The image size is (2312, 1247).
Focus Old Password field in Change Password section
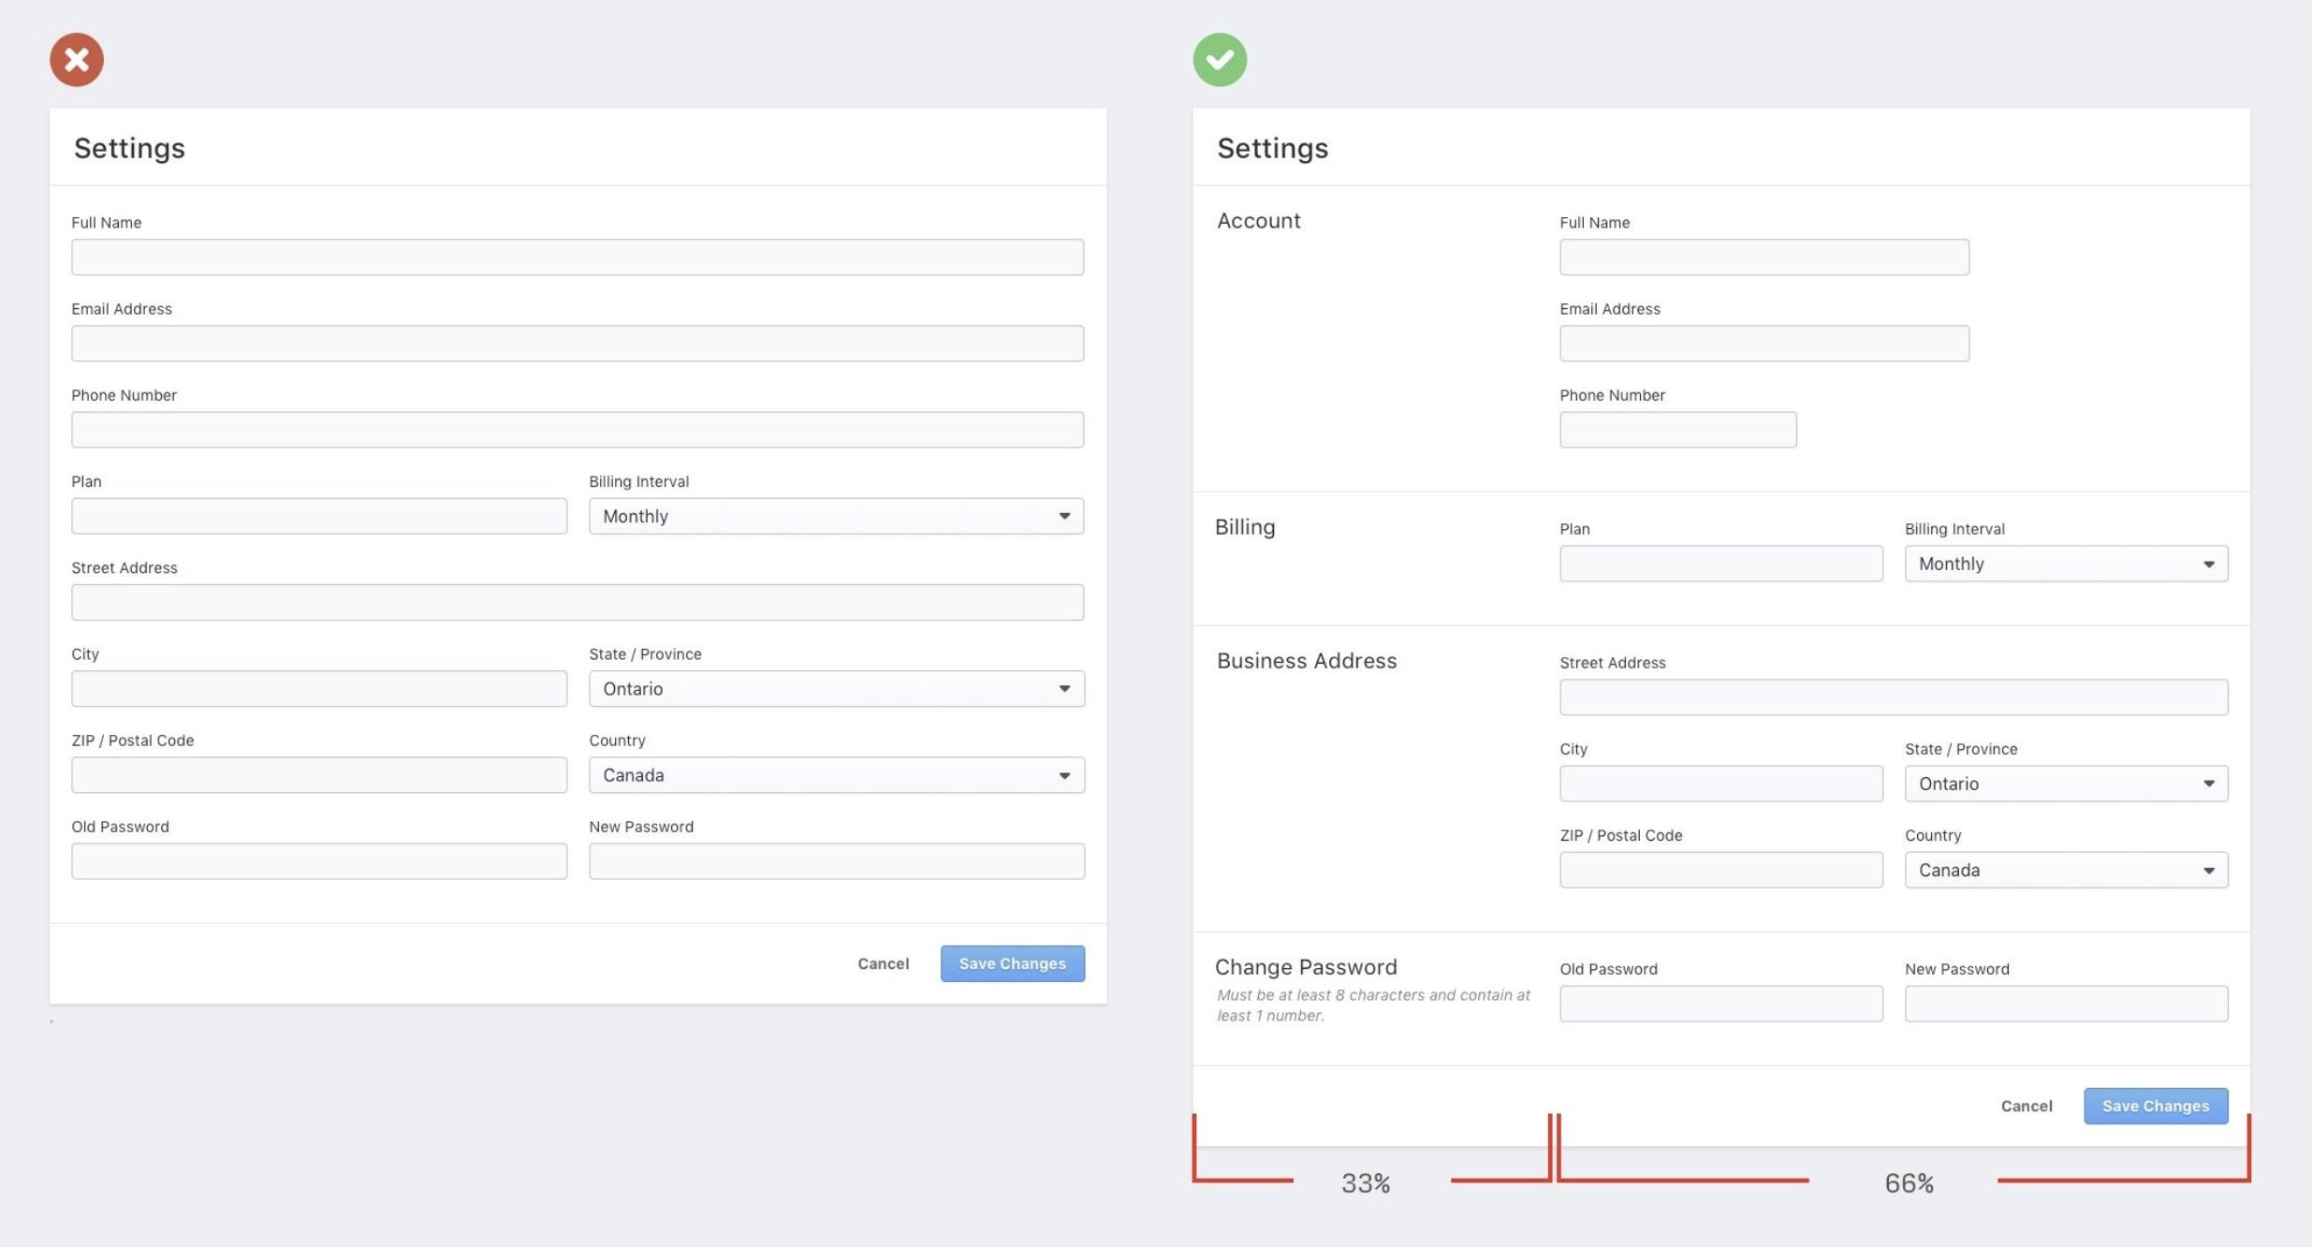[1720, 1004]
